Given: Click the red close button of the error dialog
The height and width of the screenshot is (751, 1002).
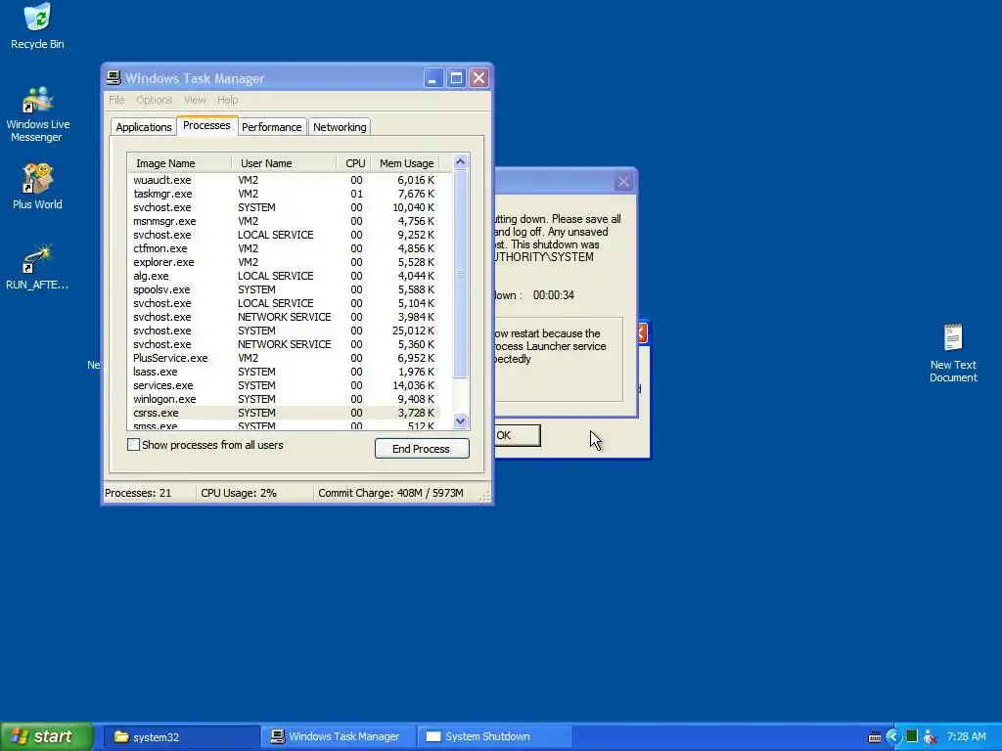Looking at the screenshot, I should (642, 332).
